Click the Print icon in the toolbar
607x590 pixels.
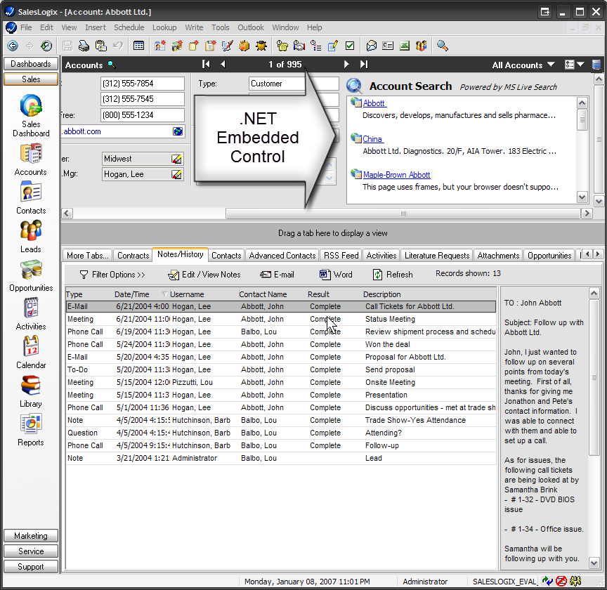coord(84,46)
